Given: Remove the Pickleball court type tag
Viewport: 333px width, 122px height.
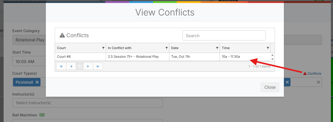Looking at the screenshot, I should tap(37, 82).
